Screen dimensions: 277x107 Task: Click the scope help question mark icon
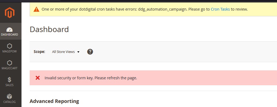(x=90, y=52)
